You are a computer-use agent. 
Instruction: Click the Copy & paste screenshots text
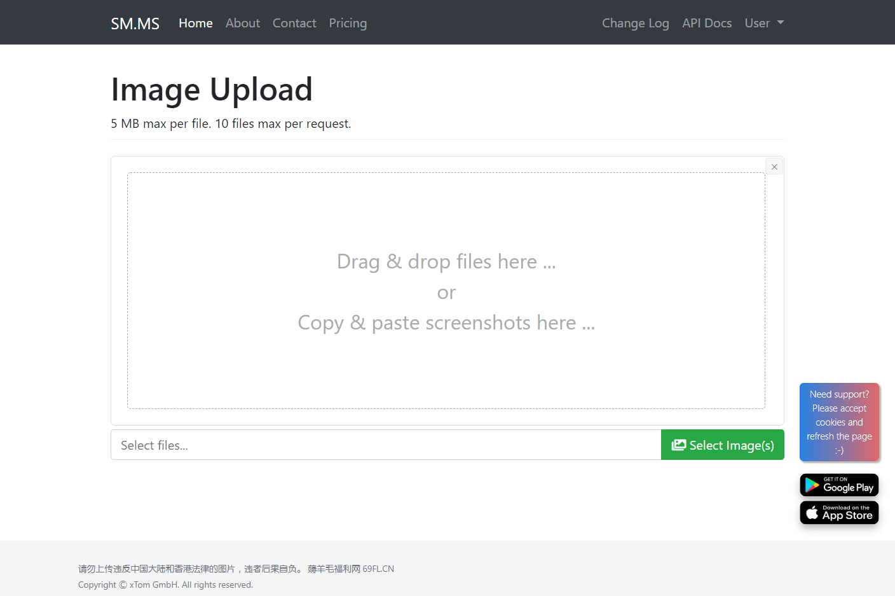tap(446, 323)
